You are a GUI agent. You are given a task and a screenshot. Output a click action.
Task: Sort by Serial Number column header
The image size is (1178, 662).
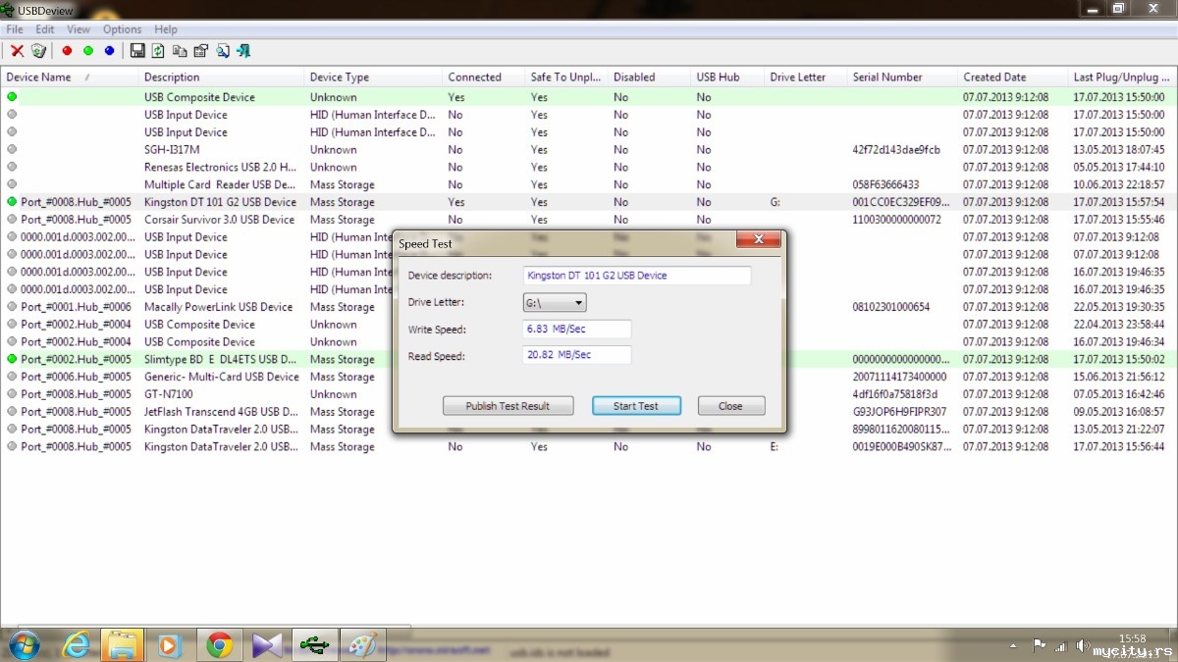click(x=902, y=76)
